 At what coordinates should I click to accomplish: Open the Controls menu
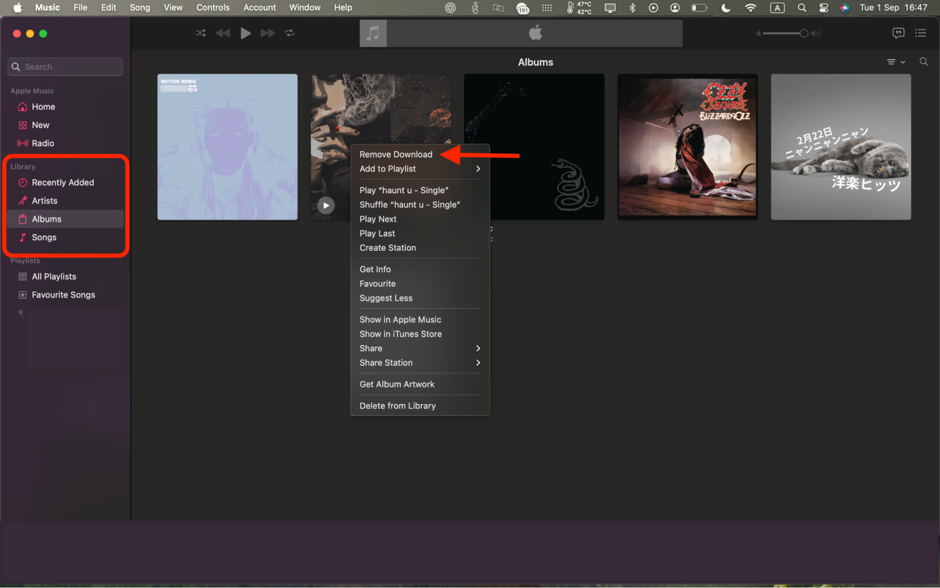pos(213,8)
